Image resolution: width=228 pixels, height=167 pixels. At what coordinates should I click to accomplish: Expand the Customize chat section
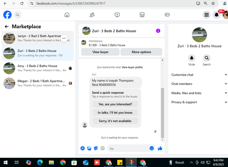coord(199,75)
